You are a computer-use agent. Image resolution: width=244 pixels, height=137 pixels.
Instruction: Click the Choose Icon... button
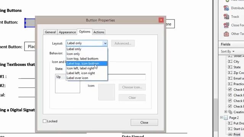132,87
